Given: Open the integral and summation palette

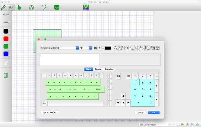Looking at the screenshot, I should [x=137, y=48].
